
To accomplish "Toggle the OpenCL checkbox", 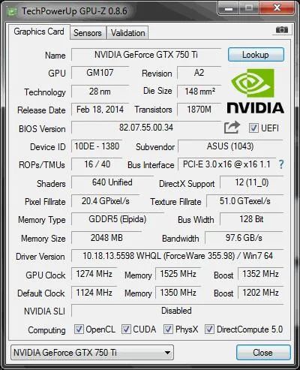I will pos(79,329).
